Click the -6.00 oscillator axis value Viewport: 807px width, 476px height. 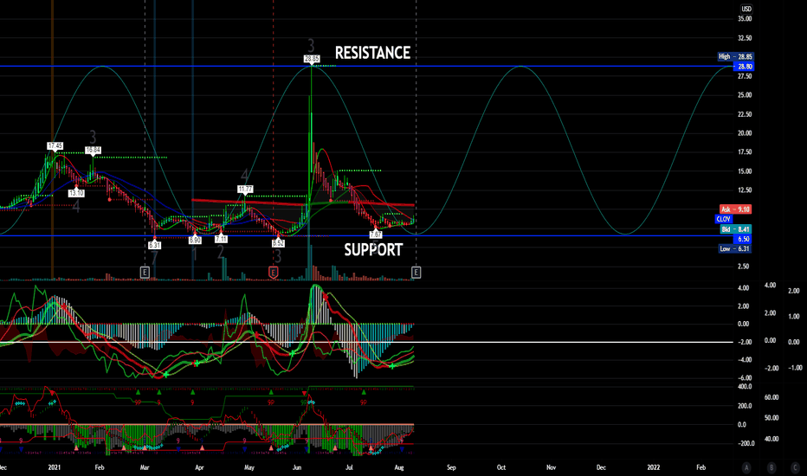click(x=743, y=377)
